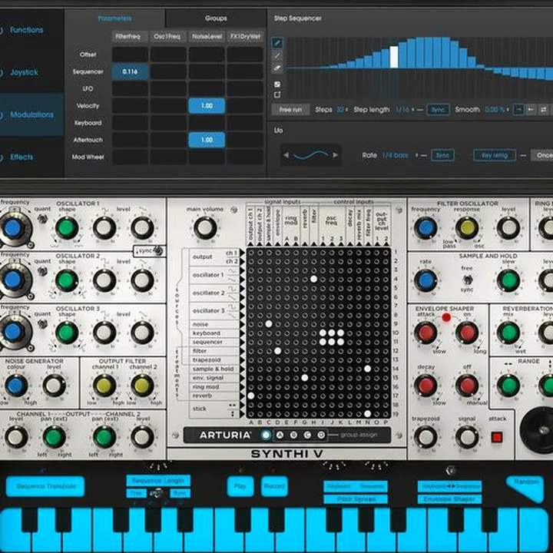Click the NoiseLevel column header

(207, 36)
